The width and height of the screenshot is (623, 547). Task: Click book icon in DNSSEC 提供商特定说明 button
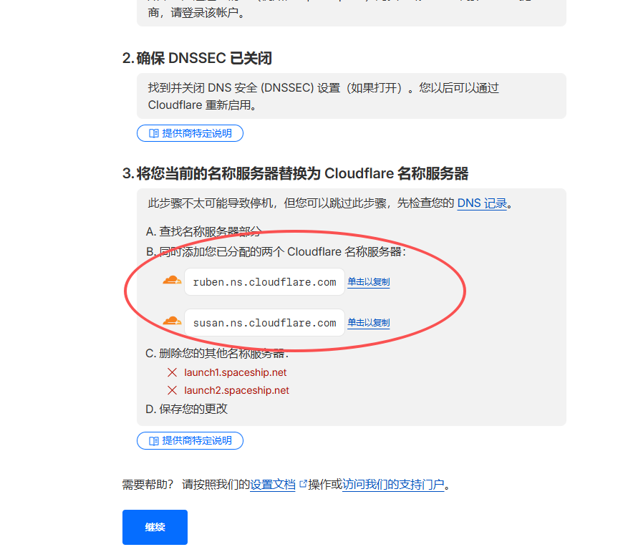pos(154,133)
